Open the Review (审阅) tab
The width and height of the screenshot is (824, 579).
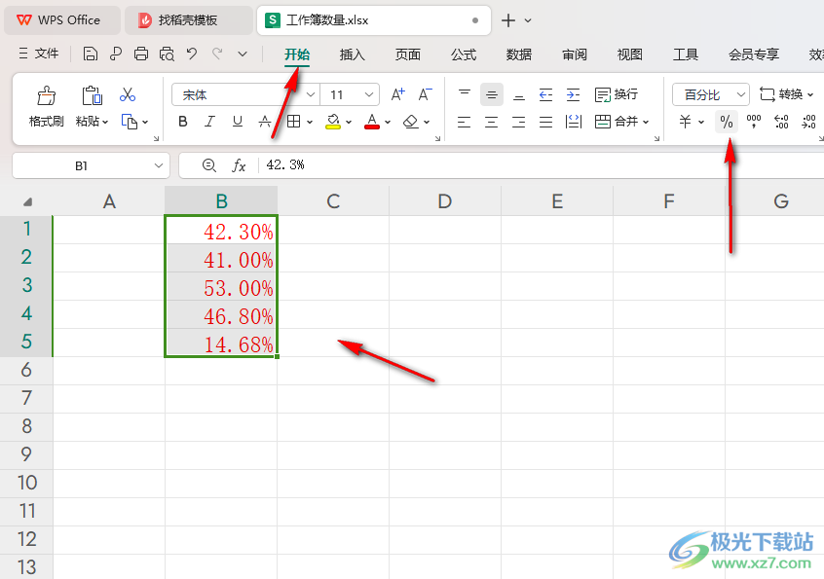(x=575, y=54)
